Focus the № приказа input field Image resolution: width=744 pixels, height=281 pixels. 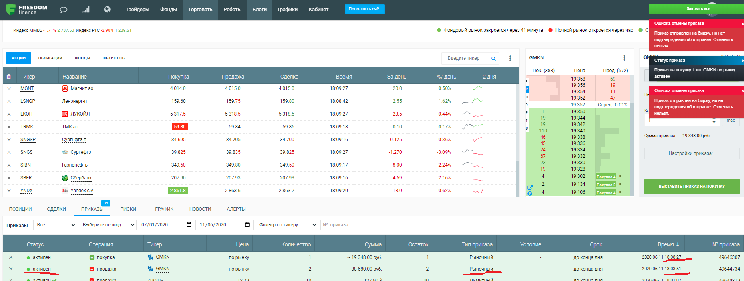[350, 225]
